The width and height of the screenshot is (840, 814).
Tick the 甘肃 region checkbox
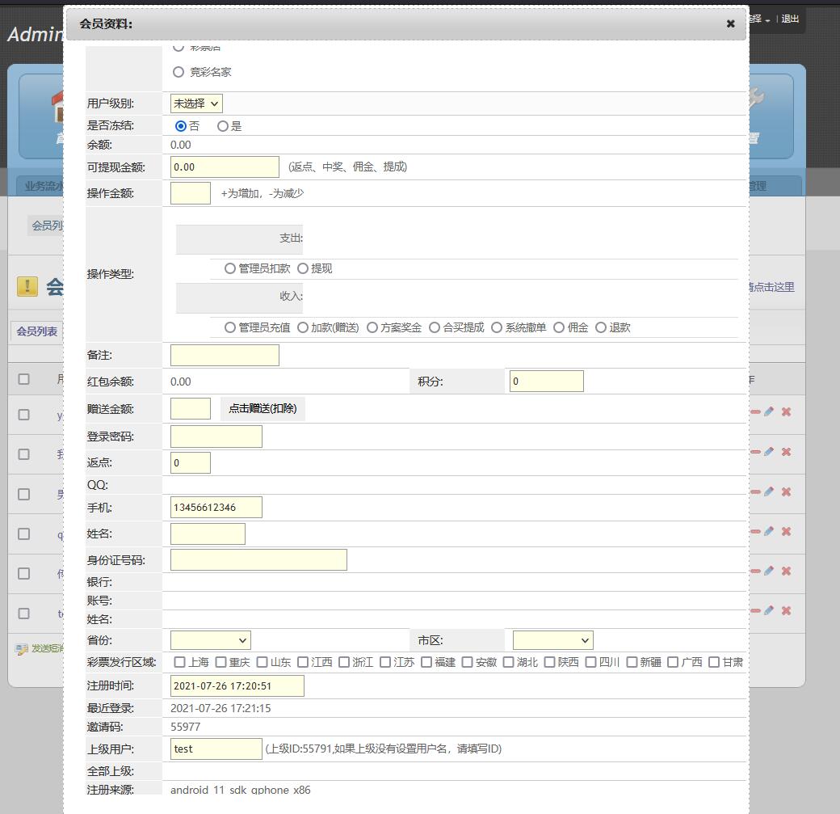click(714, 662)
